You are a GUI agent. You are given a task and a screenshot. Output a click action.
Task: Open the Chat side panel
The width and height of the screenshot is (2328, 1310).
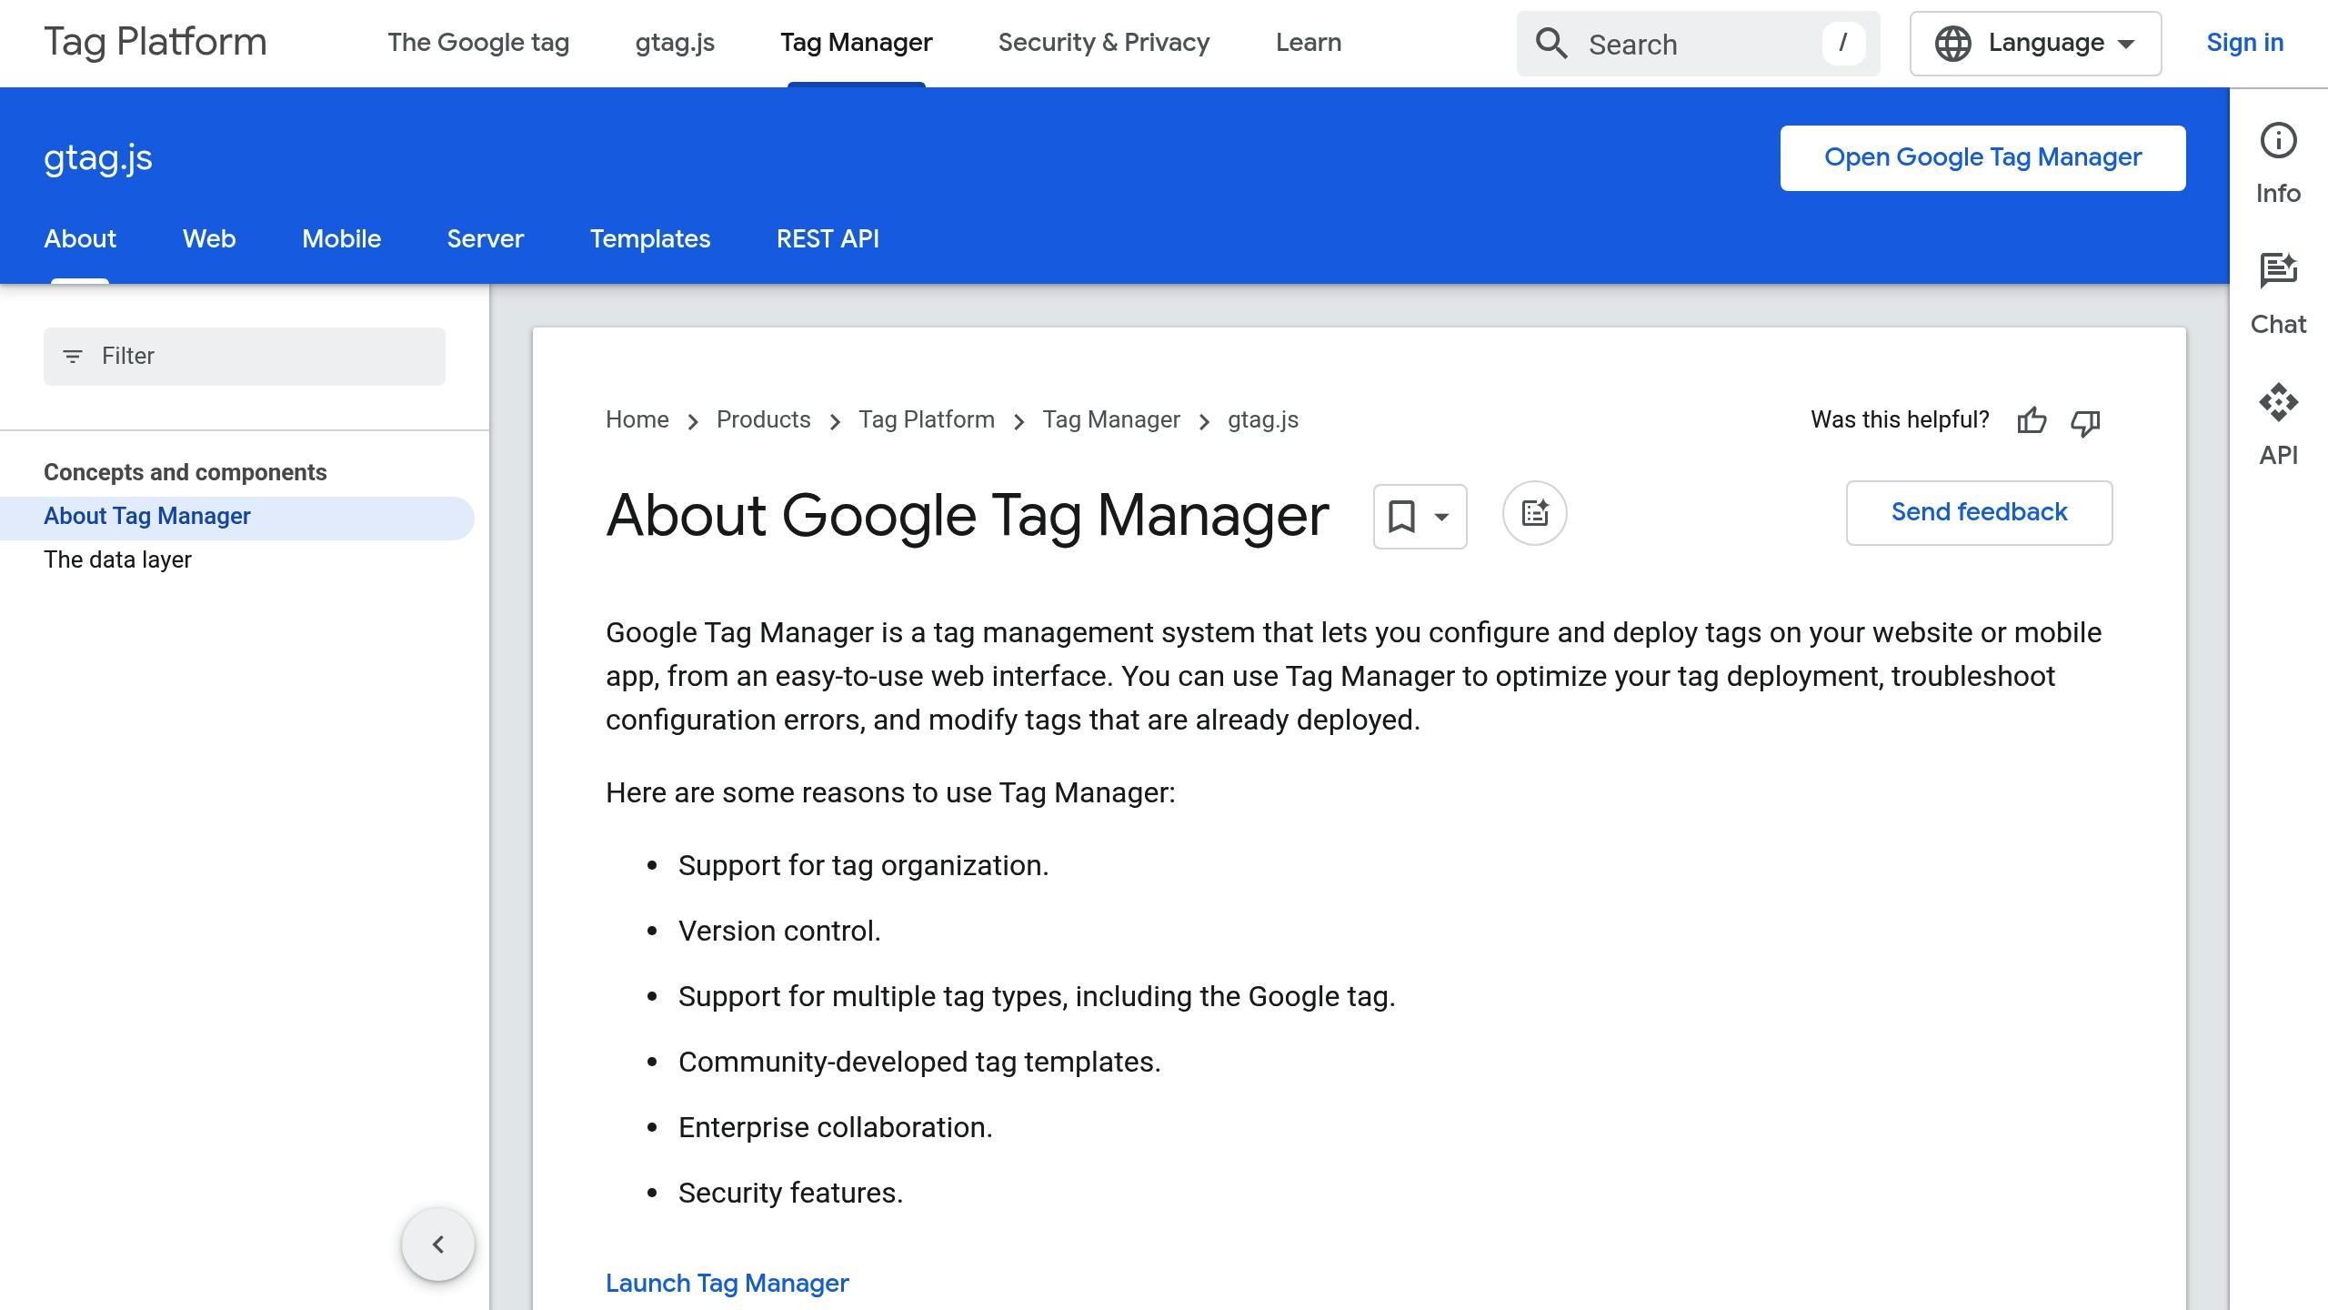tap(2278, 295)
